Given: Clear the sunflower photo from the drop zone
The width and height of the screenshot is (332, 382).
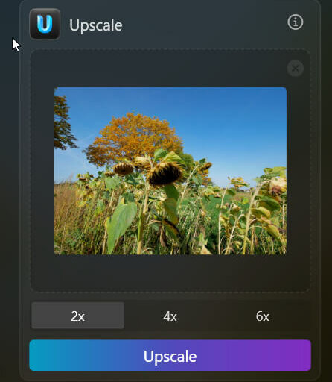Looking at the screenshot, I should (295, 69).
